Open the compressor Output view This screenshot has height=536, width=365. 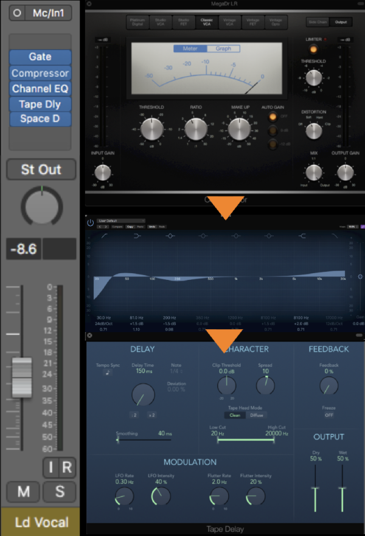pyautogui.click(x=341, y=22)
